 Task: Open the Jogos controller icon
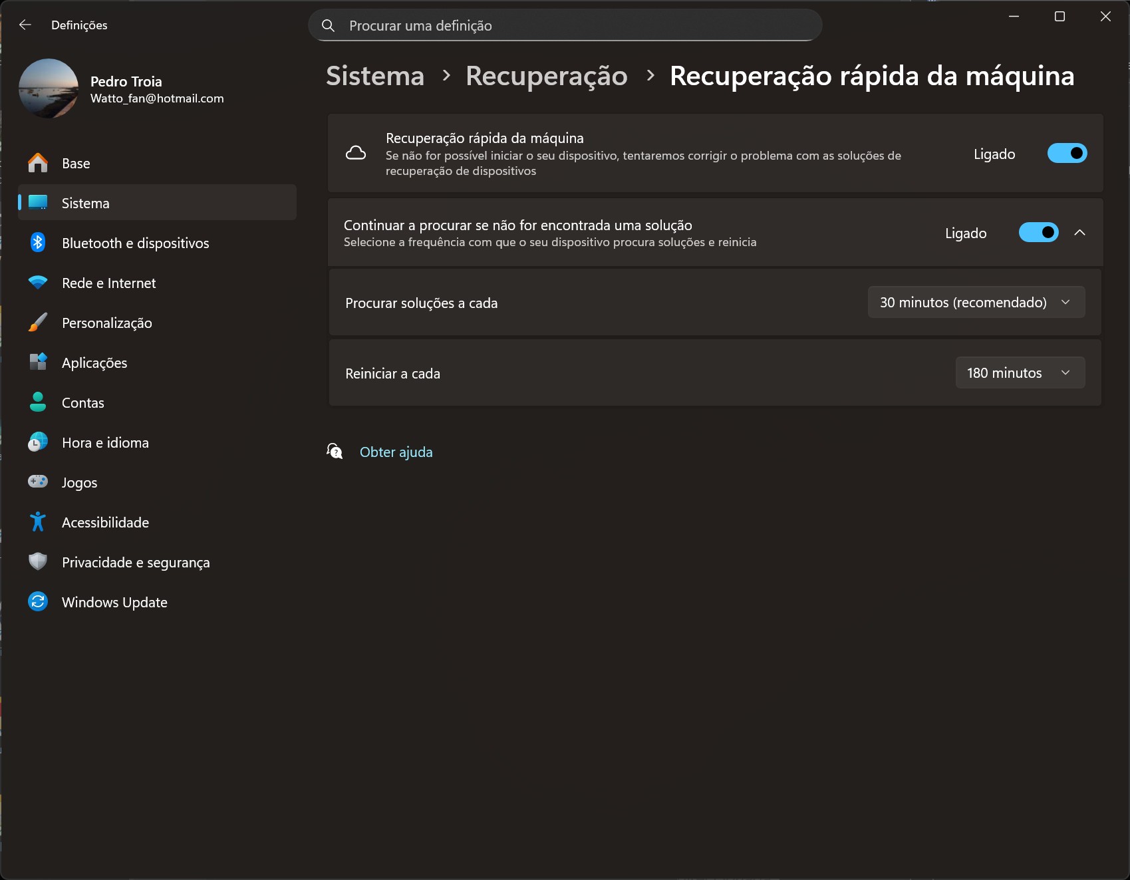[38, 482]
